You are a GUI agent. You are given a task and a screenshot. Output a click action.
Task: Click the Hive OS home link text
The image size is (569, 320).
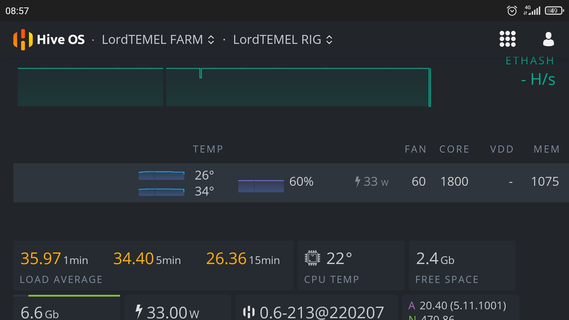click(61, 40)
